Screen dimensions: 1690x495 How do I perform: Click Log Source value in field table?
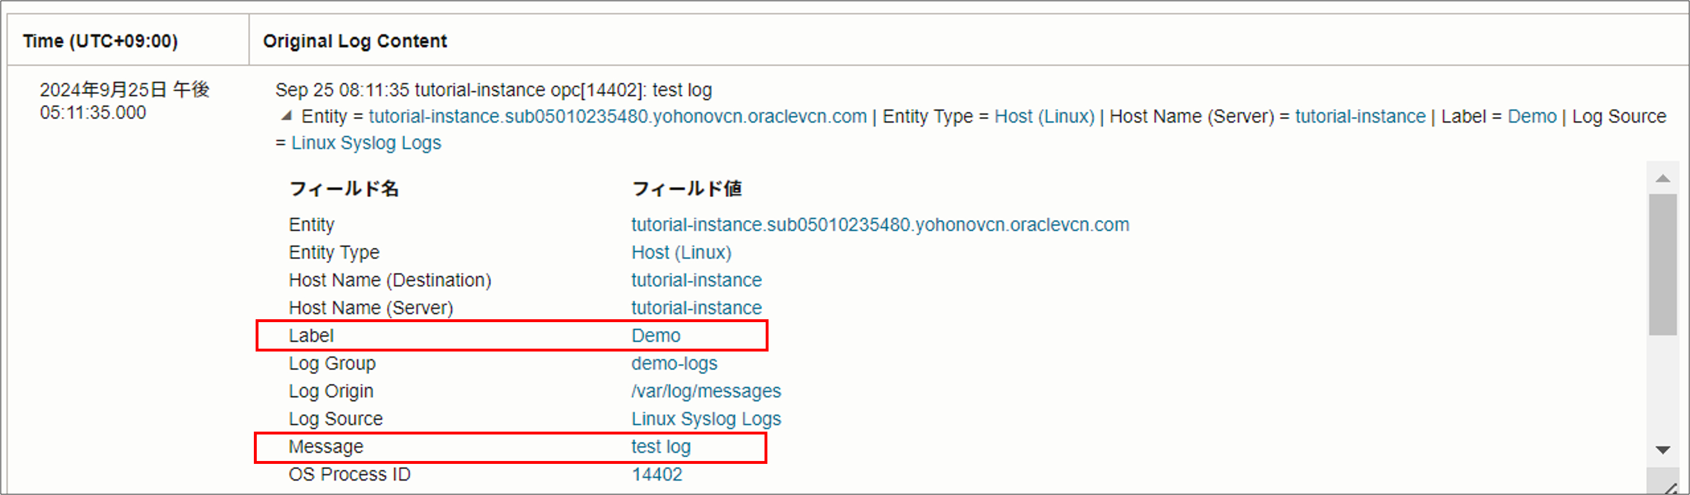point(706,419)
